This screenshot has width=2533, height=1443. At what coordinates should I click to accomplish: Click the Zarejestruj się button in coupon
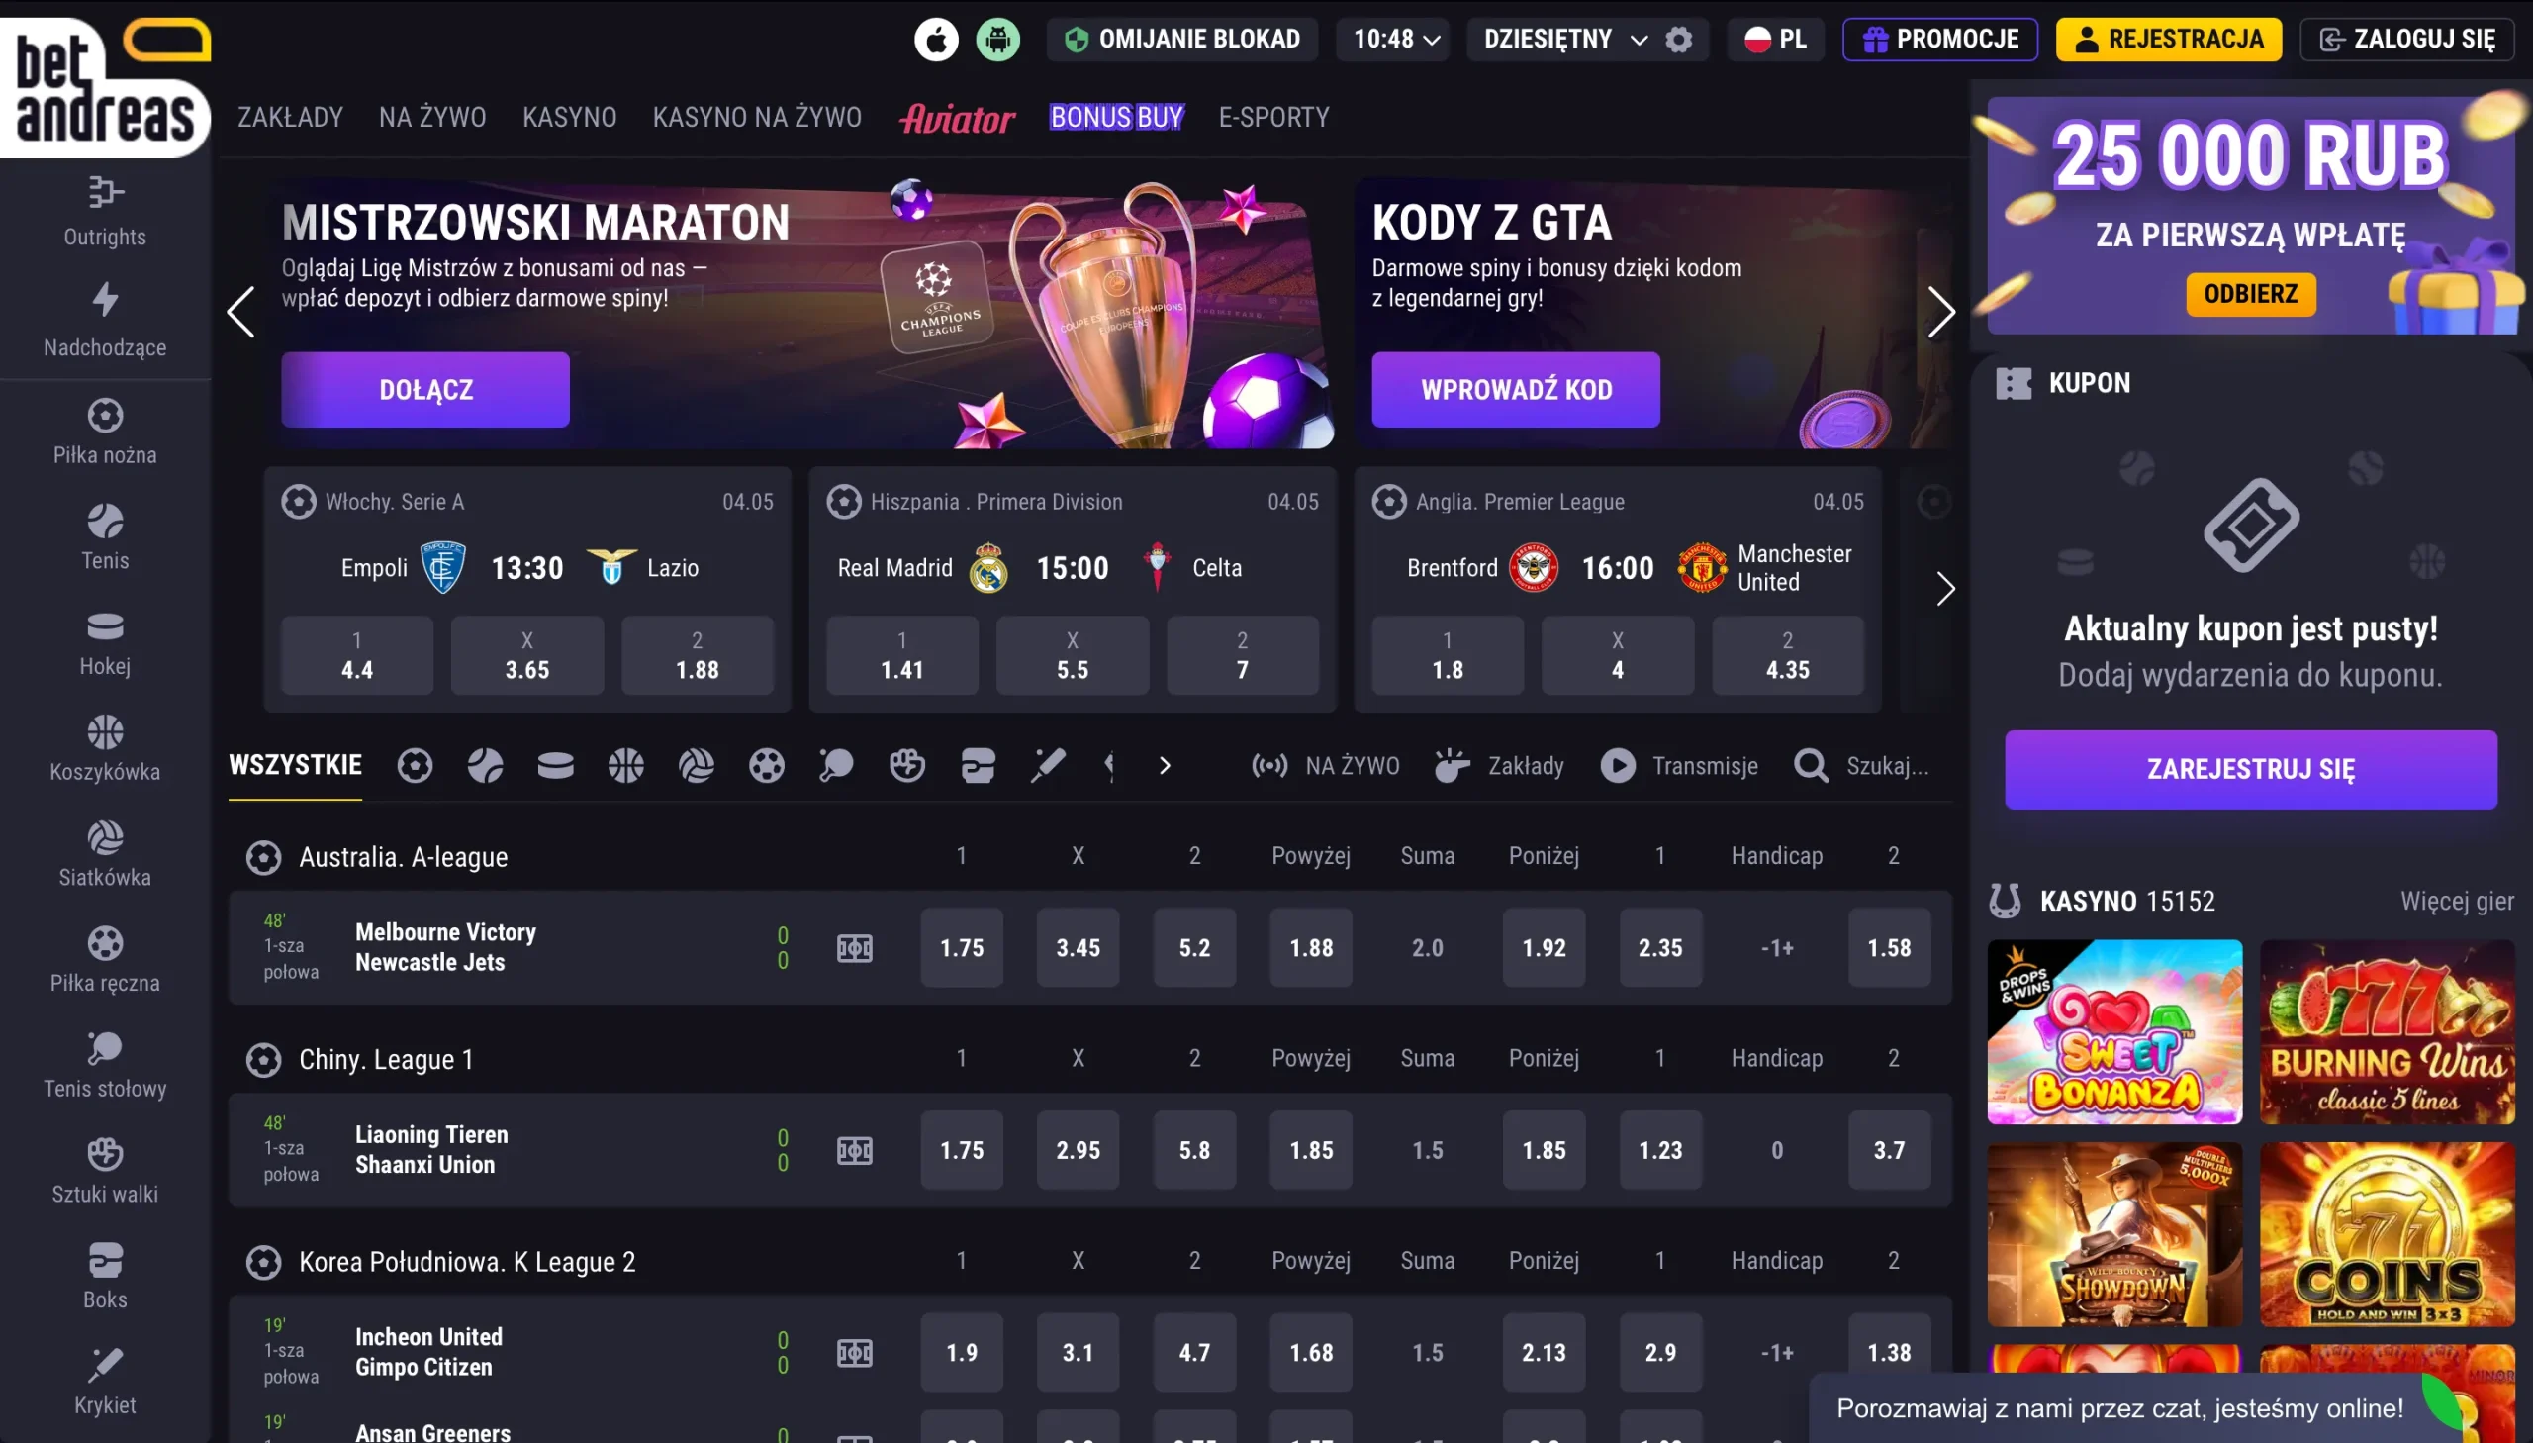[x=2251, y=769]
